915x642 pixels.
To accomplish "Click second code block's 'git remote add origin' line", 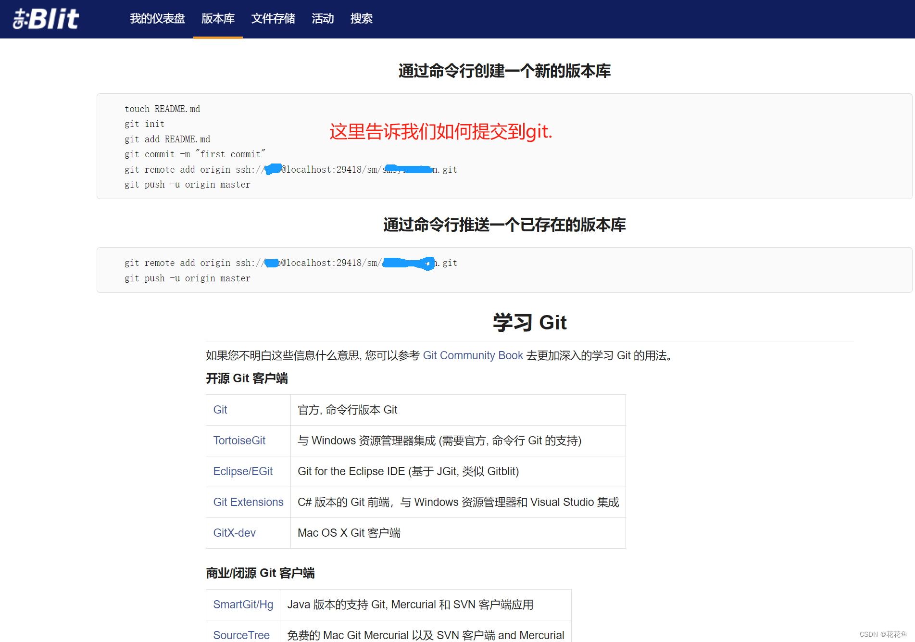I will (x=291, y=263).
